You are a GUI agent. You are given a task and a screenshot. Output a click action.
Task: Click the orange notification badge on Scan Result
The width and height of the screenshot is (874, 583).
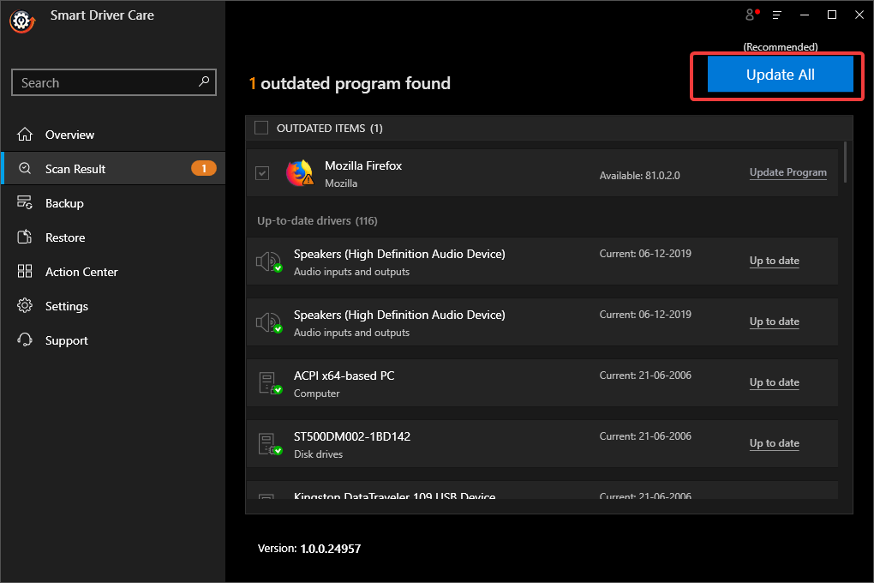203,168
